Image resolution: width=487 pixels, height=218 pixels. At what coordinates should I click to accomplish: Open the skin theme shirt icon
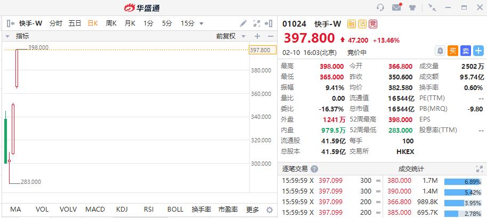pos(412,8)
